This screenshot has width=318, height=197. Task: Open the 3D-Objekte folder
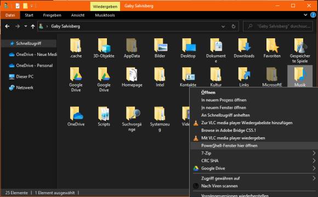tap(104, 48)
